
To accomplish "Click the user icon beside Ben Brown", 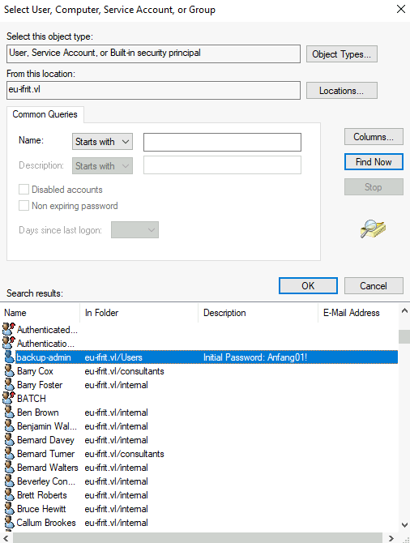I will tap(9, 412).
